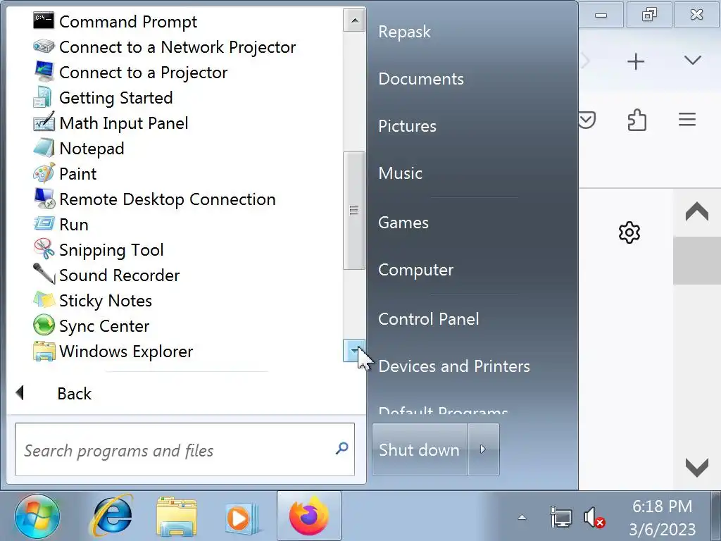
Task: Open Games from the Start menu
Action: (x=403, y=223)
